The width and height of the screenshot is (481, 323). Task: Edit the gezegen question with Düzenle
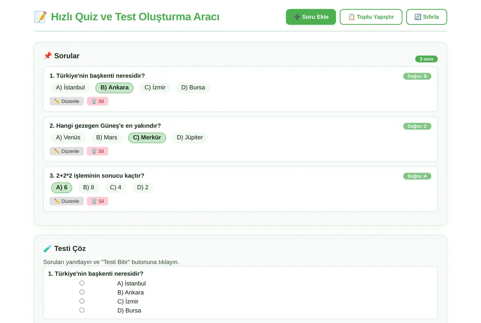click(x=67, y=151)
